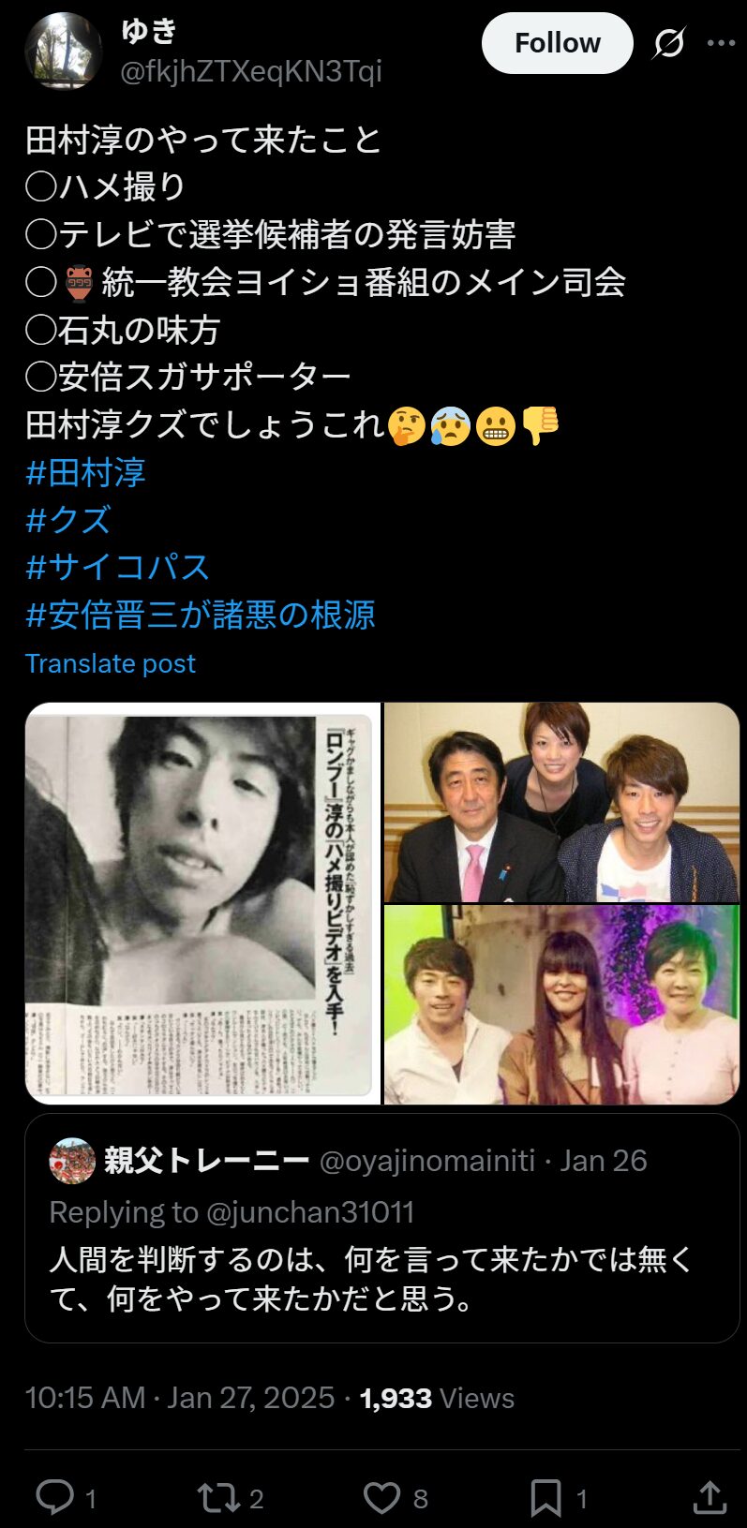Bookmark this post

click(x=545, y=1497)
